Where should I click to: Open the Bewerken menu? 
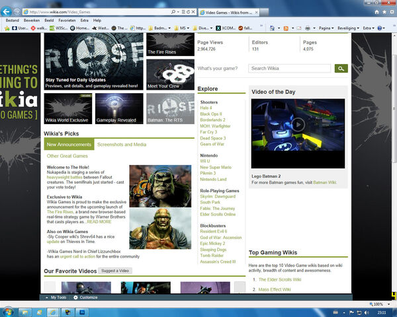point(32,20)
